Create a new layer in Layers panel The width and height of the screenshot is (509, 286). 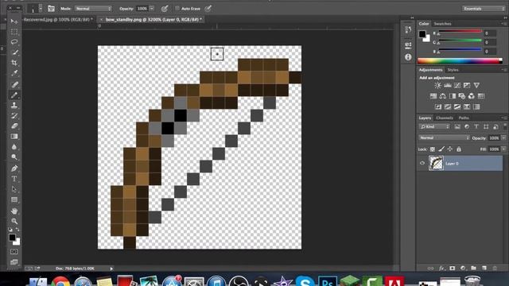tap(484, 269)
